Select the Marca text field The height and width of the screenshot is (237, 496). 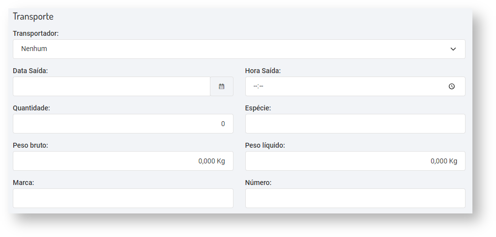point(123,198)
